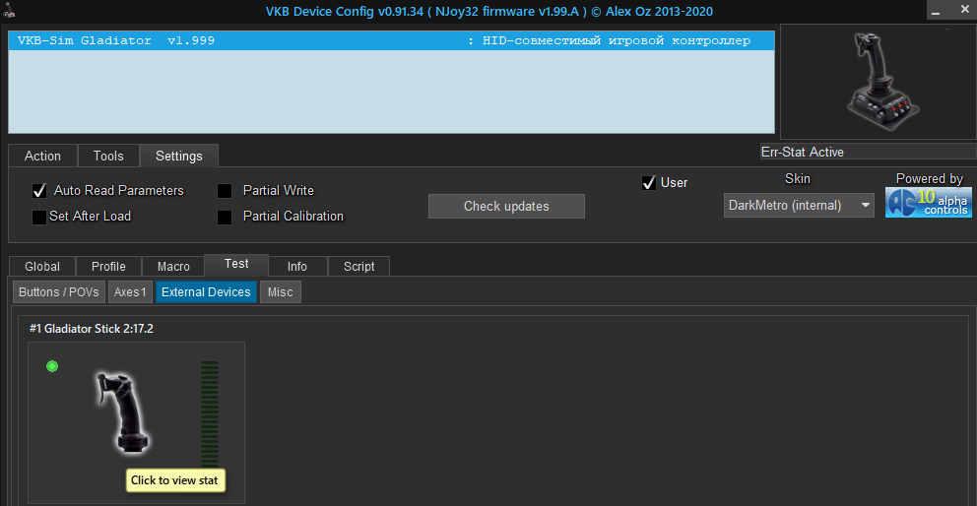Screen dimensions: 977x506
Task: Uncheck the User checkbox
Action: pyautogui.click(x=649, y=183)
